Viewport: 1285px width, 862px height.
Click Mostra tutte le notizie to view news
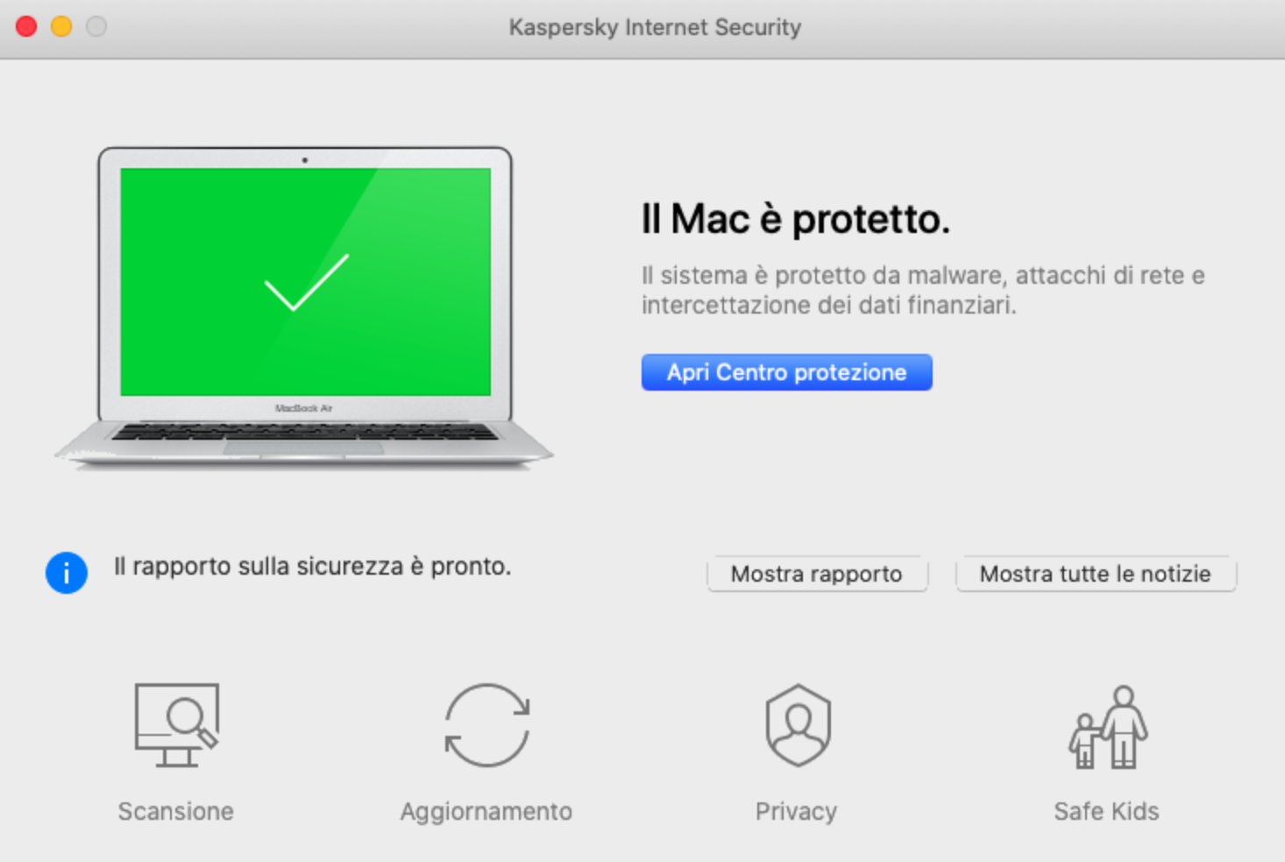(1095, 574)
